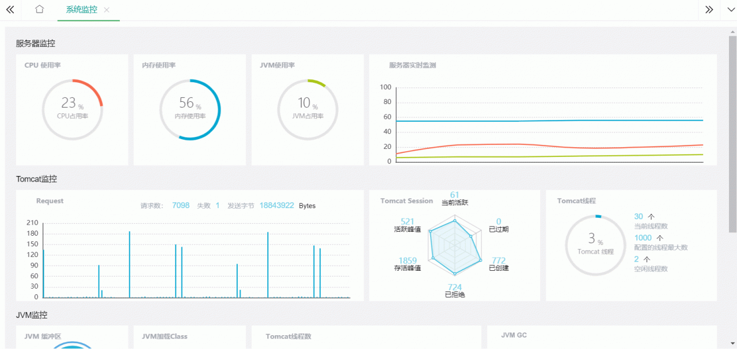Screen dimensions: 737x349
Task: Click the Tomcat Session panel title
Action: (407, 201)
